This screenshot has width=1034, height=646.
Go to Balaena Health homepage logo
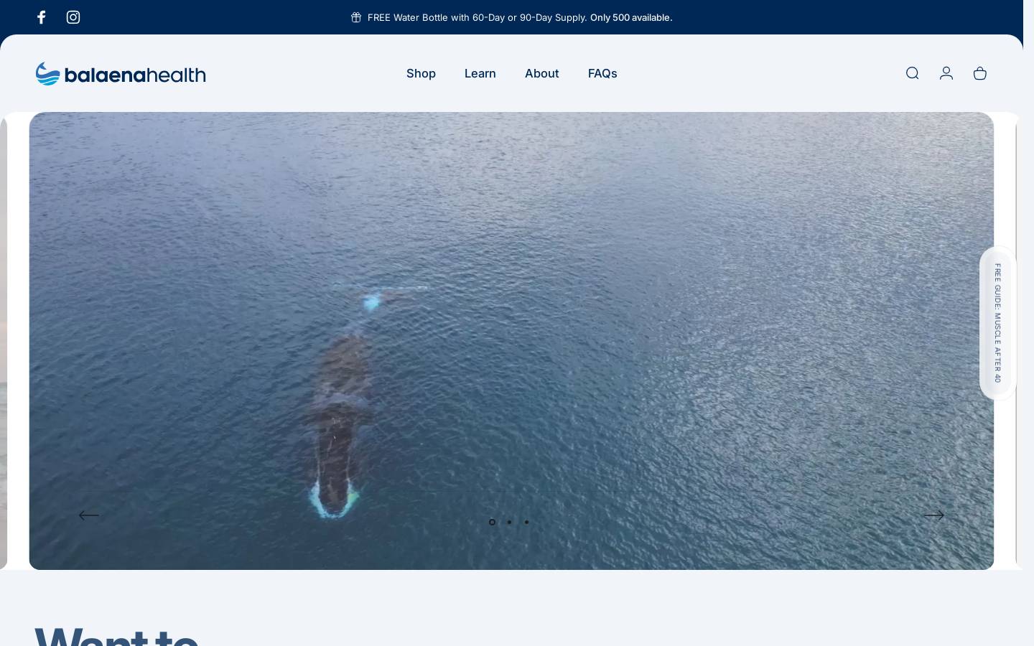(121, 74)
